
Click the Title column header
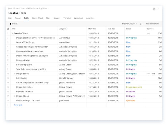point(14,29)
